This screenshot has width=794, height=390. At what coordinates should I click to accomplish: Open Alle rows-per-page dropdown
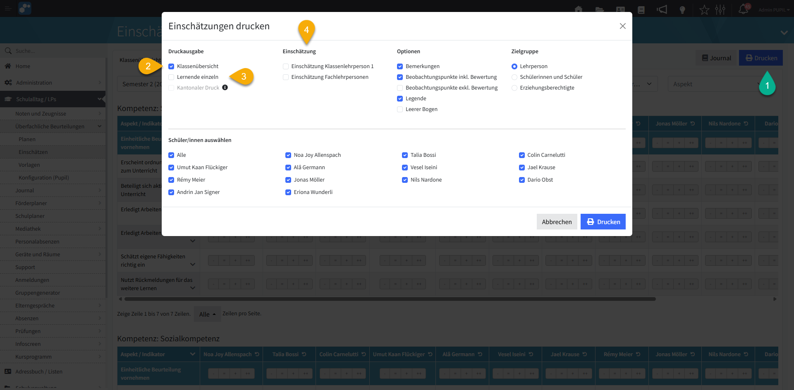pos(207,314)
